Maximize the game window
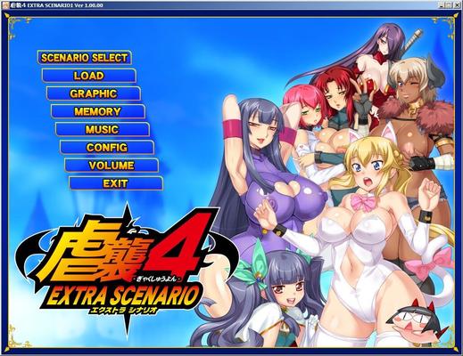The height and width of the screenshot is (356, 463). 449,5
